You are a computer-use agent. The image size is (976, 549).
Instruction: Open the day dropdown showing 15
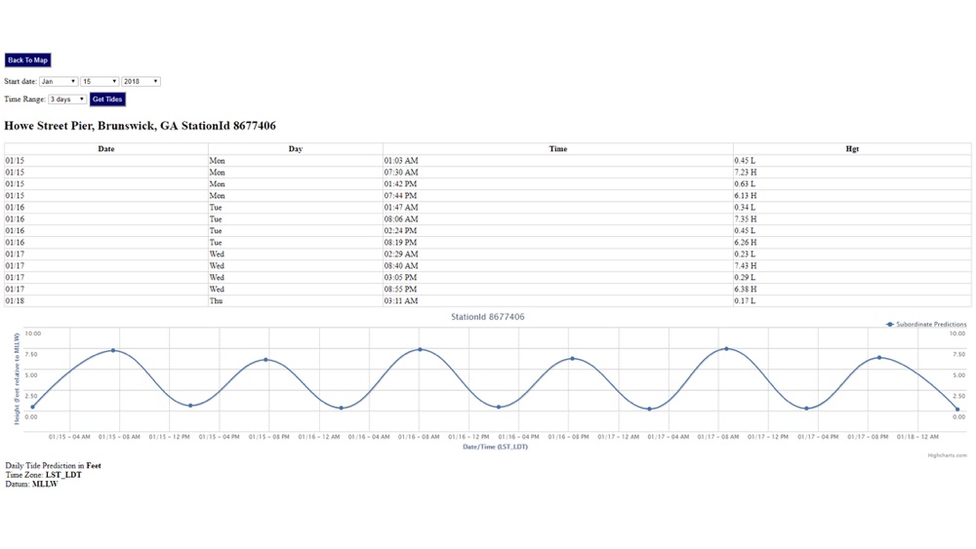100,82
